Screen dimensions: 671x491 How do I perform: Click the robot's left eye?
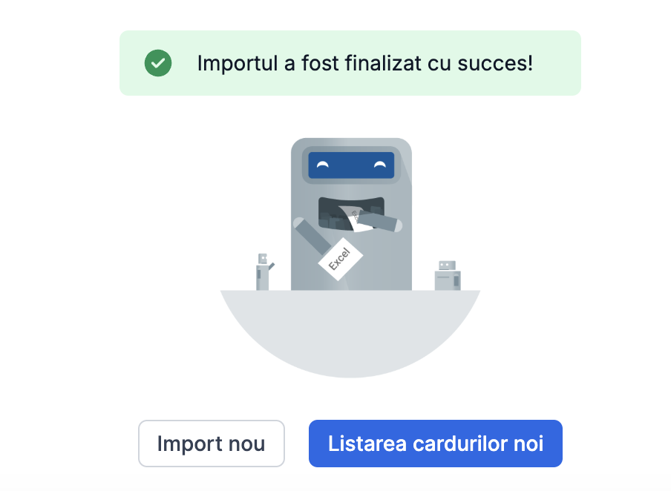(322, 165)
